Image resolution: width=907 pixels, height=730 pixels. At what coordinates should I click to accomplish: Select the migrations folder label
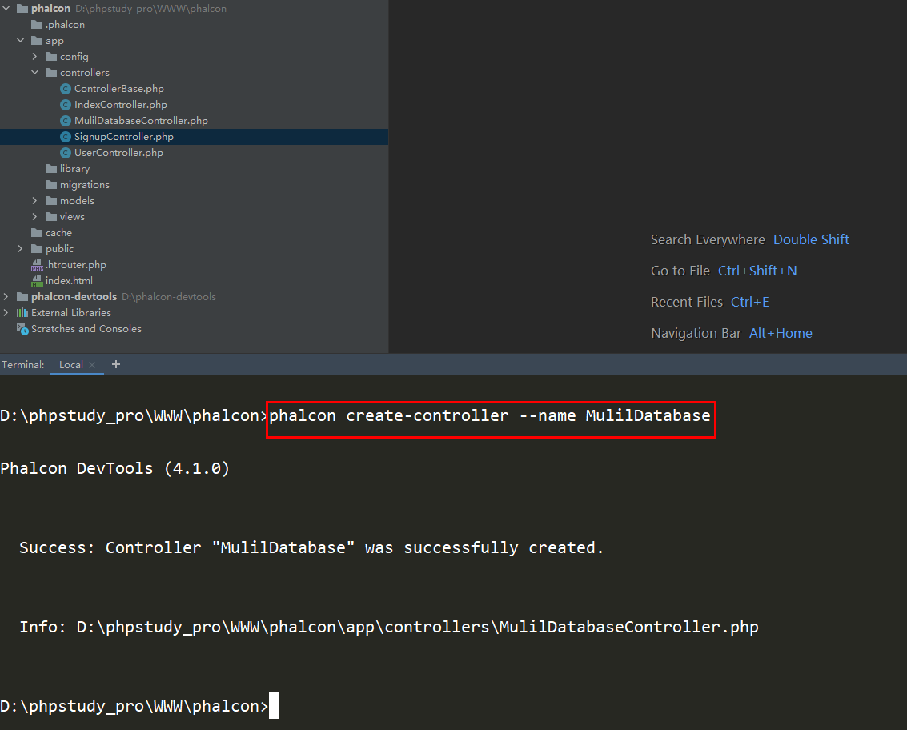click(84, 185)
